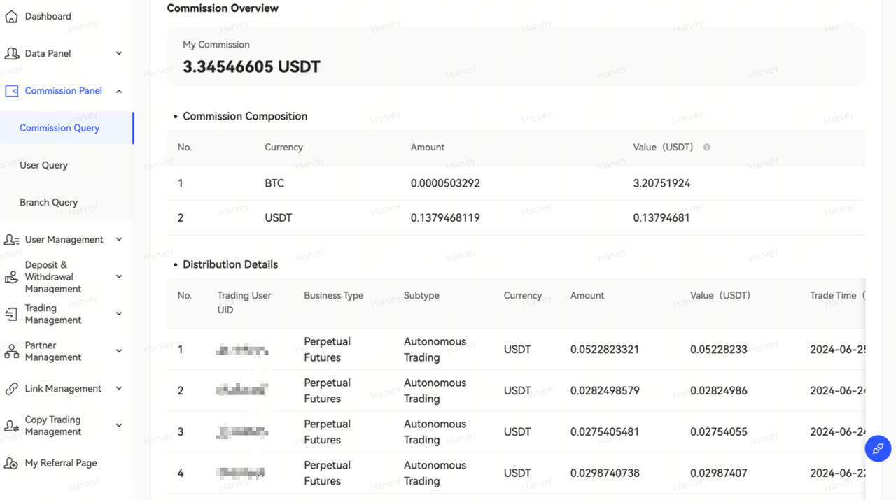Click the User Management icon
Image resolution: width=896 pixels, height=500 pixels.
(11, 240)
